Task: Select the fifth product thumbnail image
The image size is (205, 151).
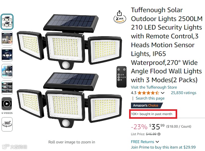Action: [x=7, y=87]
